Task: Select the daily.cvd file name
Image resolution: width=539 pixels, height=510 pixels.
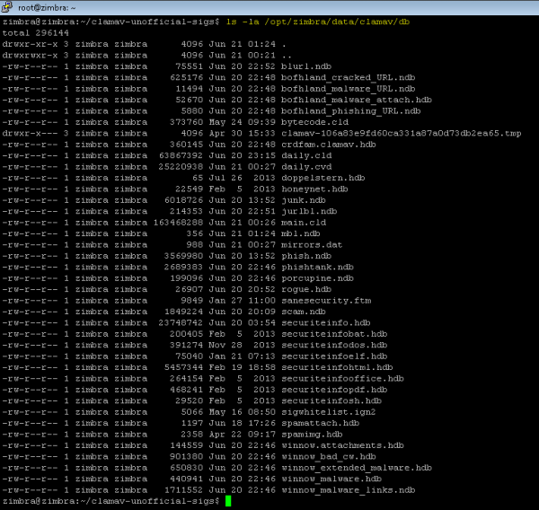Action: [306, 167]
